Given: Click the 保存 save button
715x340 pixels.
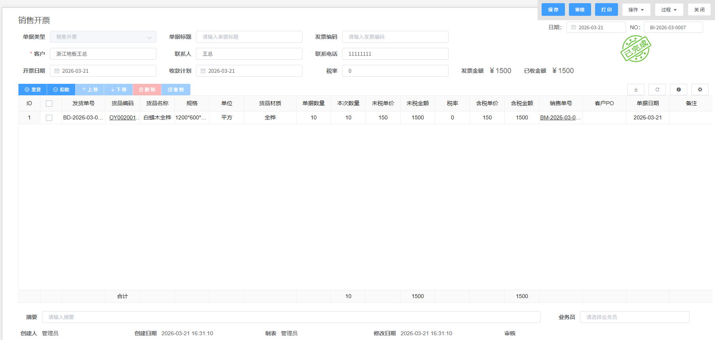Looking at the screenshot, I should [553, 10].
